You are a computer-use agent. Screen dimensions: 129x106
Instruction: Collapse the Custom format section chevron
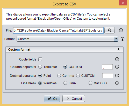118,49
